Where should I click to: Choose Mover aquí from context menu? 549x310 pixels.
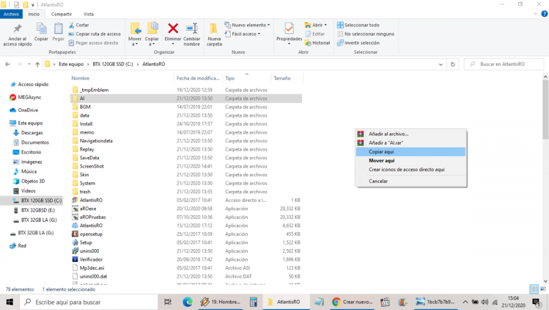coord(382,161)
